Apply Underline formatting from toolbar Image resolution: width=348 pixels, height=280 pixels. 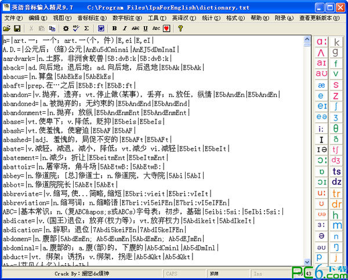coord(145,28)
